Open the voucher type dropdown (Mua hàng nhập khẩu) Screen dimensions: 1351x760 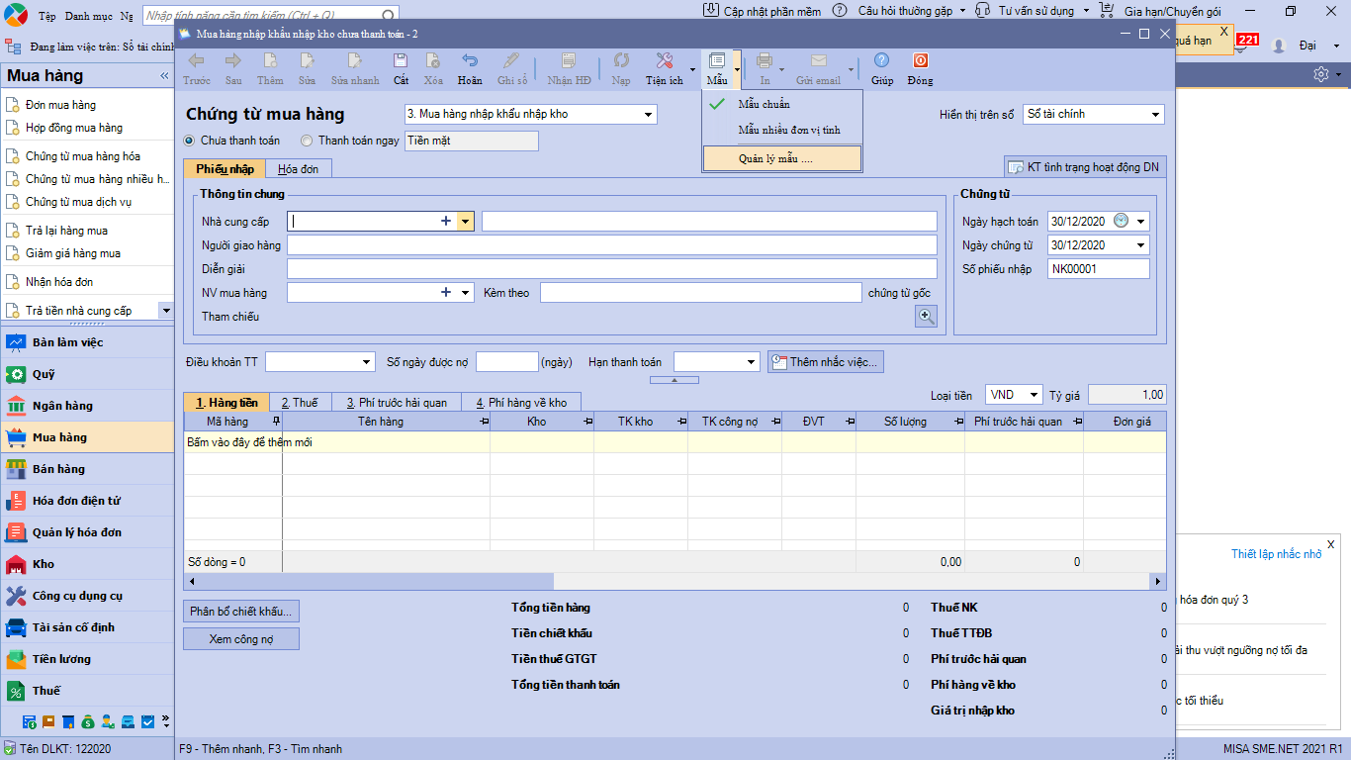click(649, 115)
